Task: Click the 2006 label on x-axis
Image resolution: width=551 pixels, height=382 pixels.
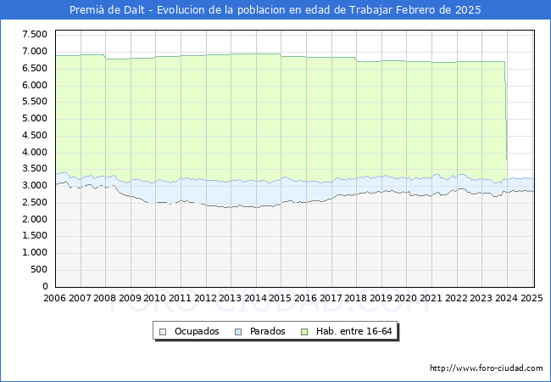Action: [54, 298]
